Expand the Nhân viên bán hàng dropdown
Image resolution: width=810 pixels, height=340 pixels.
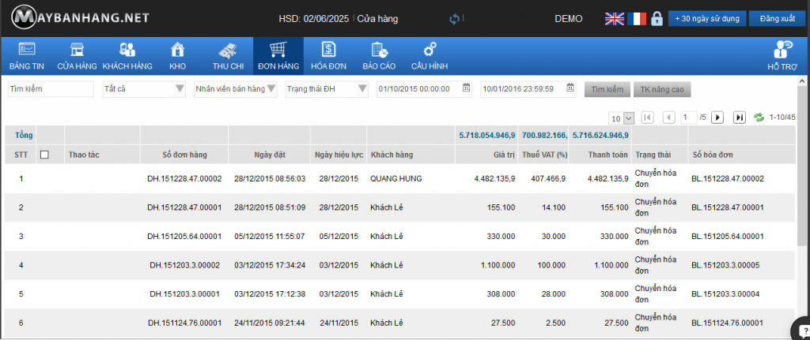(x=235, y=88)
